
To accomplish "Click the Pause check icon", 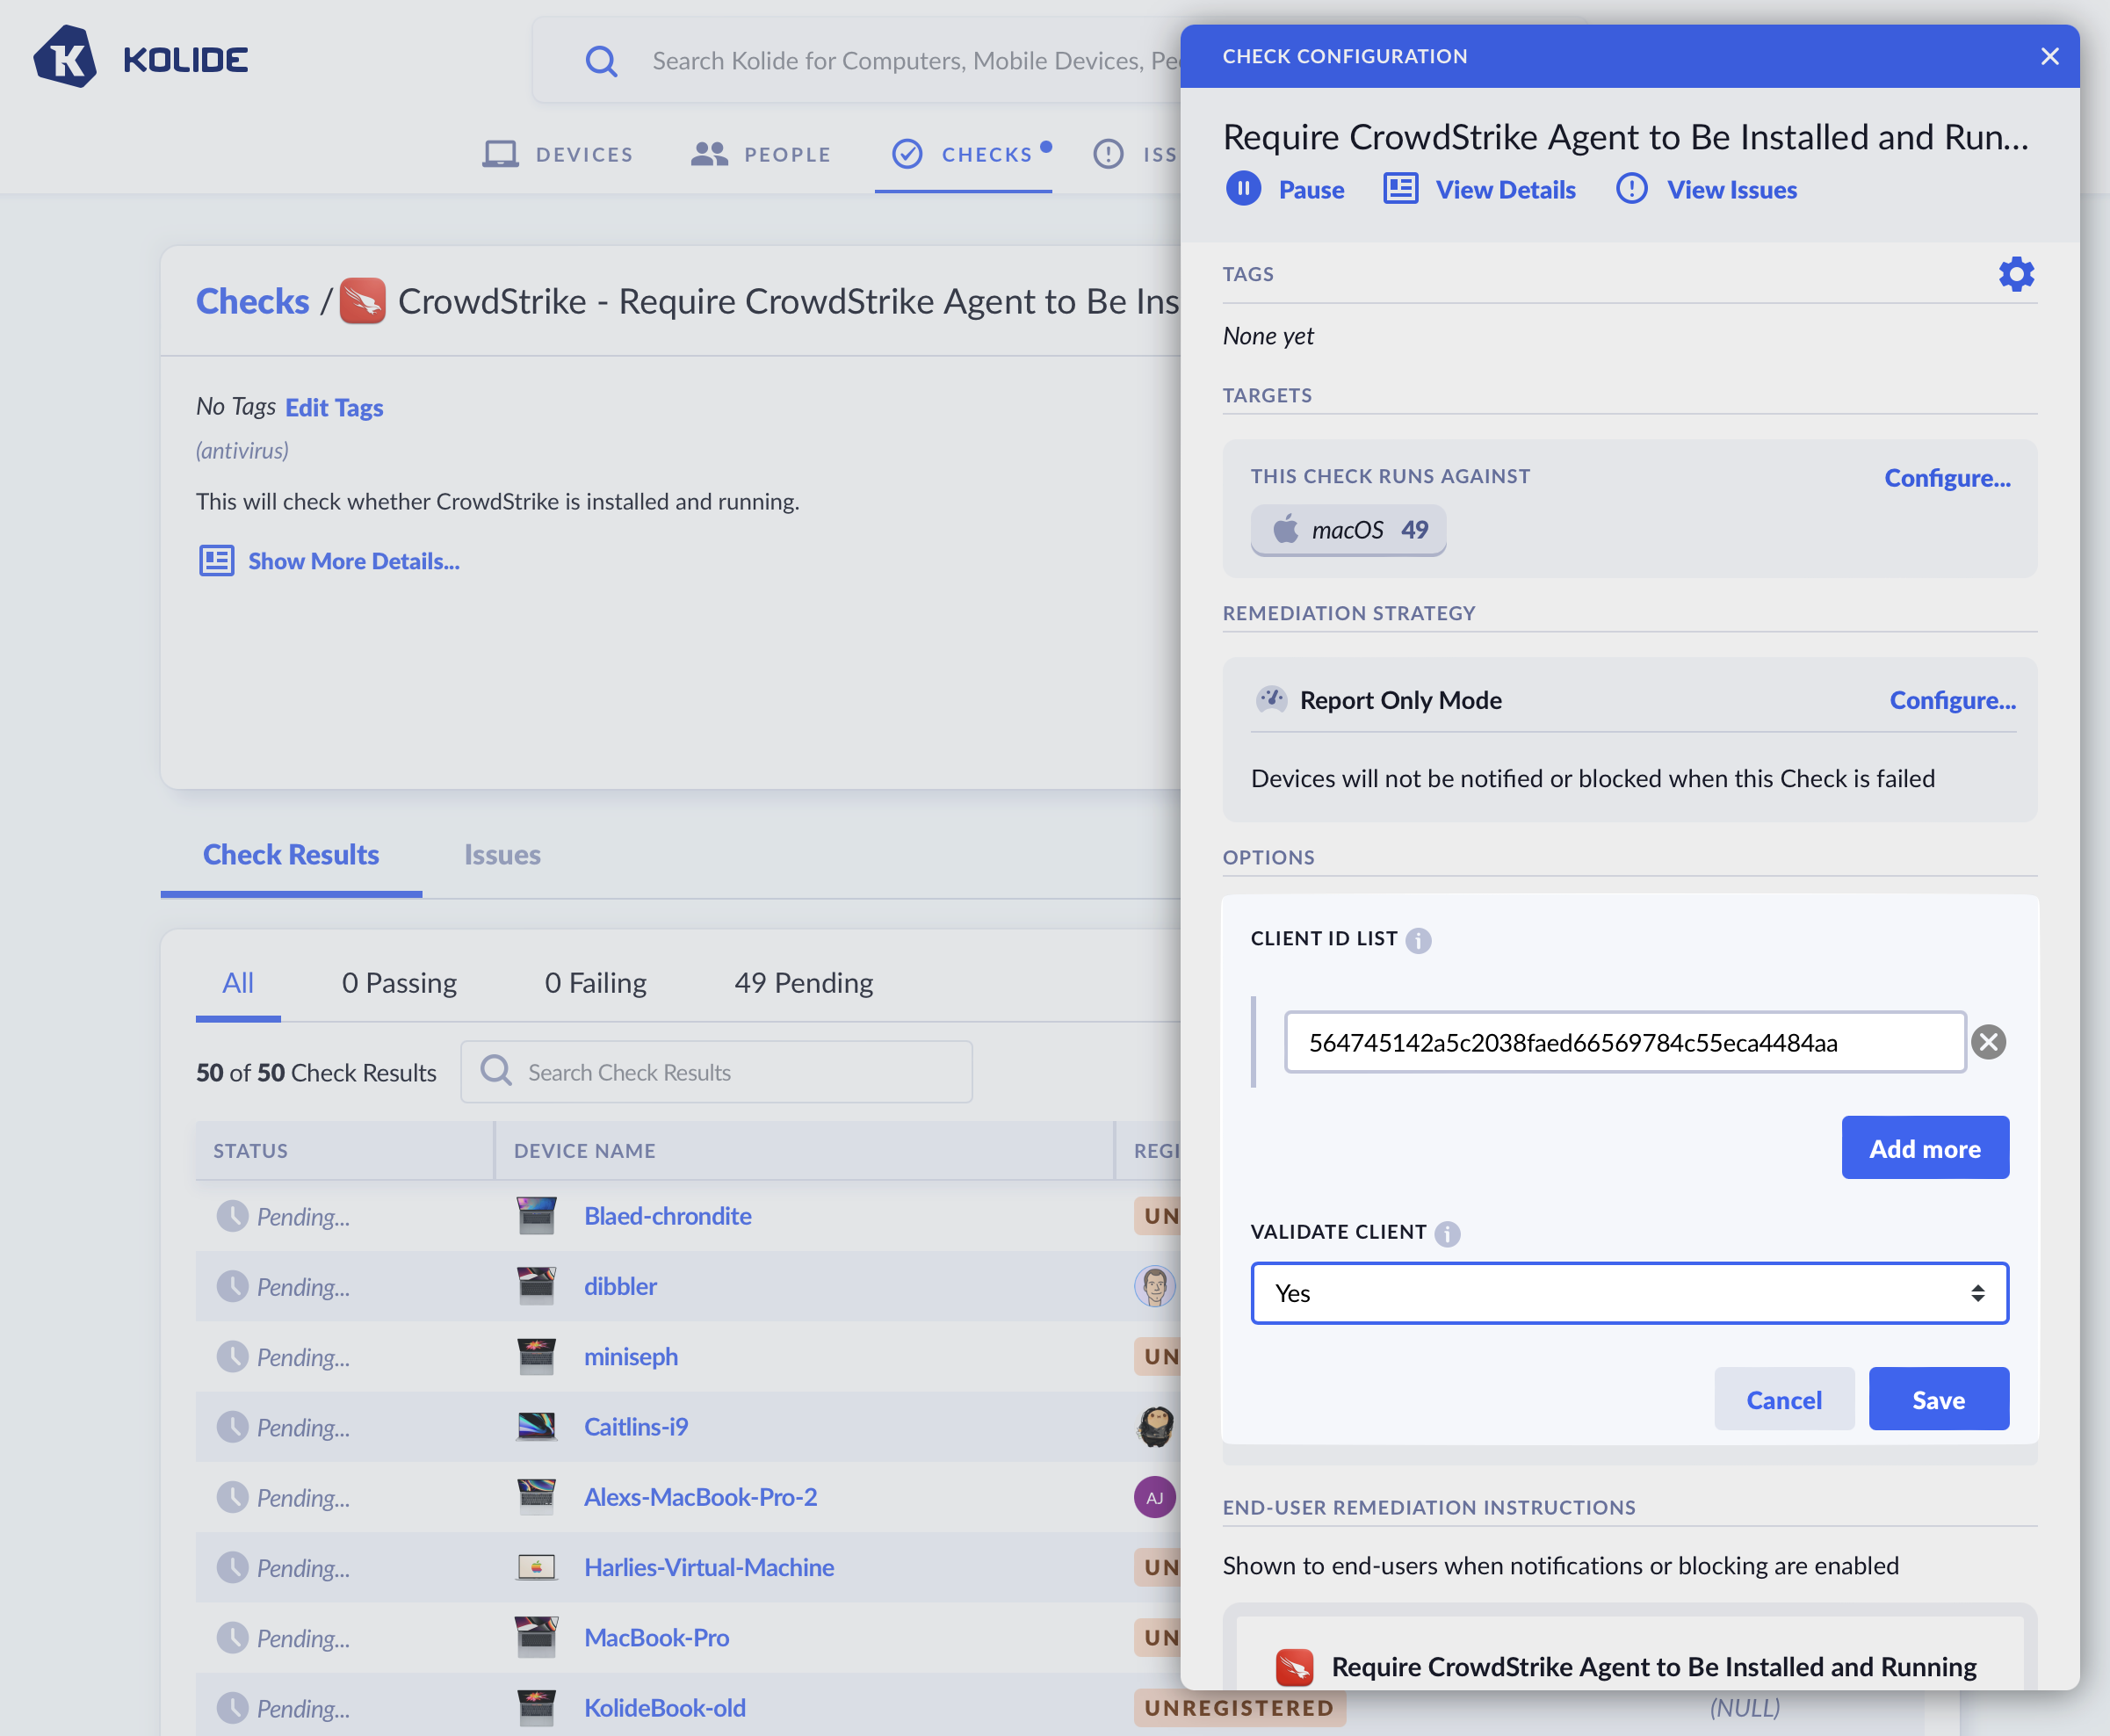I will (x=1243, y=189).
